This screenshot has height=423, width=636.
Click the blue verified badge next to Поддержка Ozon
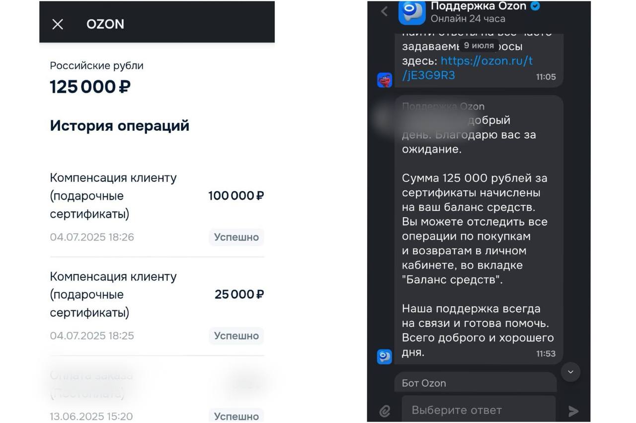click(535, 6)
